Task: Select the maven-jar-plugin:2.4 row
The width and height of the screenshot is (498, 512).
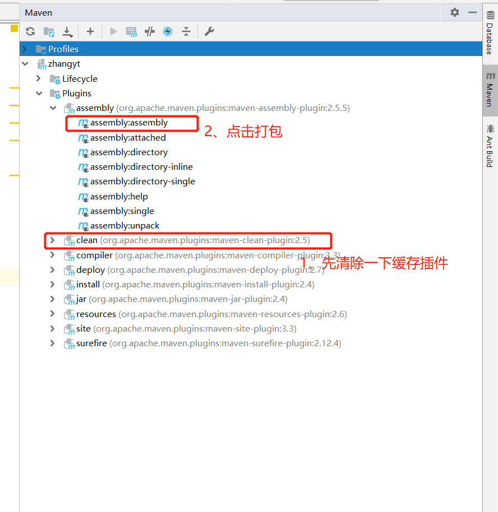Action: [x=251, y=299]
